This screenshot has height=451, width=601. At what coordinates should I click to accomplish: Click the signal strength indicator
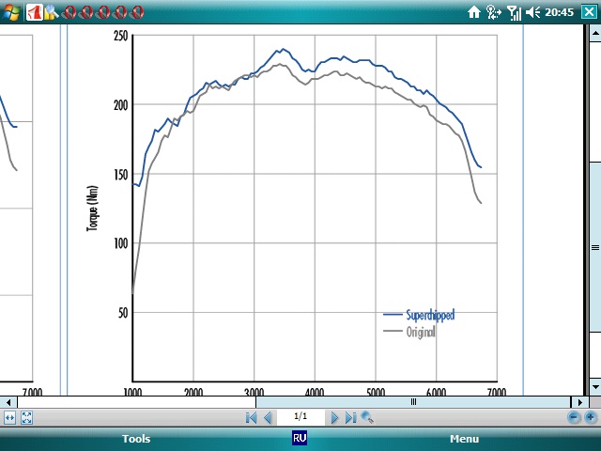(514, 11)
